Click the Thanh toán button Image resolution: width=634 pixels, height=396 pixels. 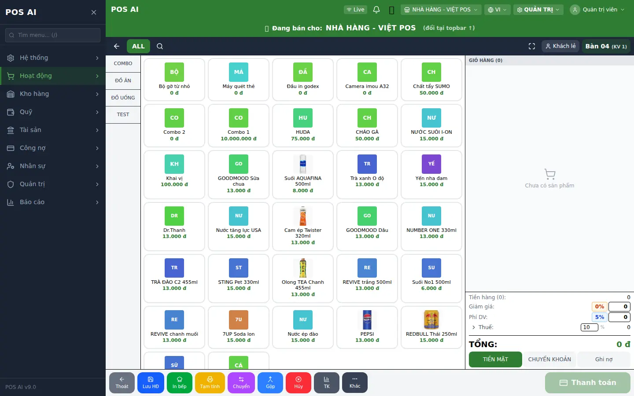click(588, 383)
